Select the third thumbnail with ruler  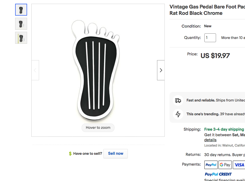click(x=21, y=38)
